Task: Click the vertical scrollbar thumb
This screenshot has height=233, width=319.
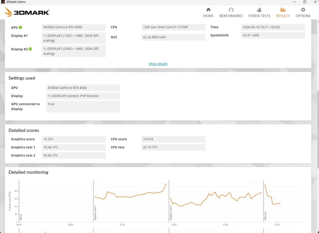Action: 318,129
